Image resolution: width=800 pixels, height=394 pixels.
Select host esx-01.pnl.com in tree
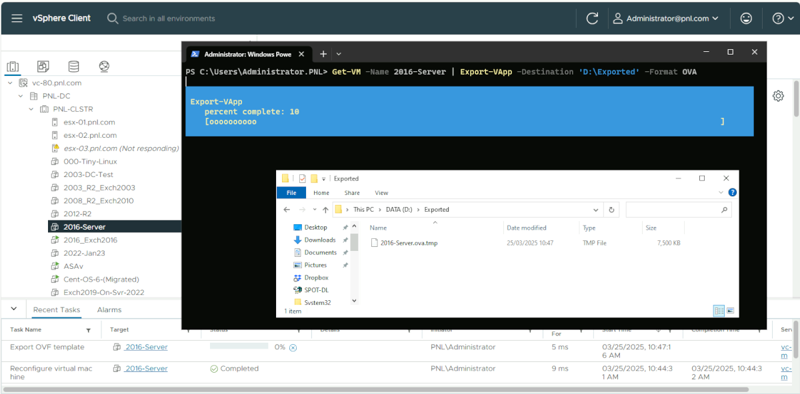[x=89, y=122]
